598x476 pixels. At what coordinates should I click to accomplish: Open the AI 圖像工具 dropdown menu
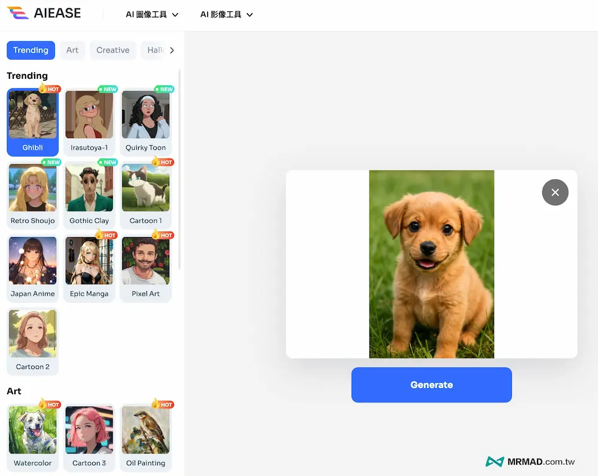click(152, 14)
